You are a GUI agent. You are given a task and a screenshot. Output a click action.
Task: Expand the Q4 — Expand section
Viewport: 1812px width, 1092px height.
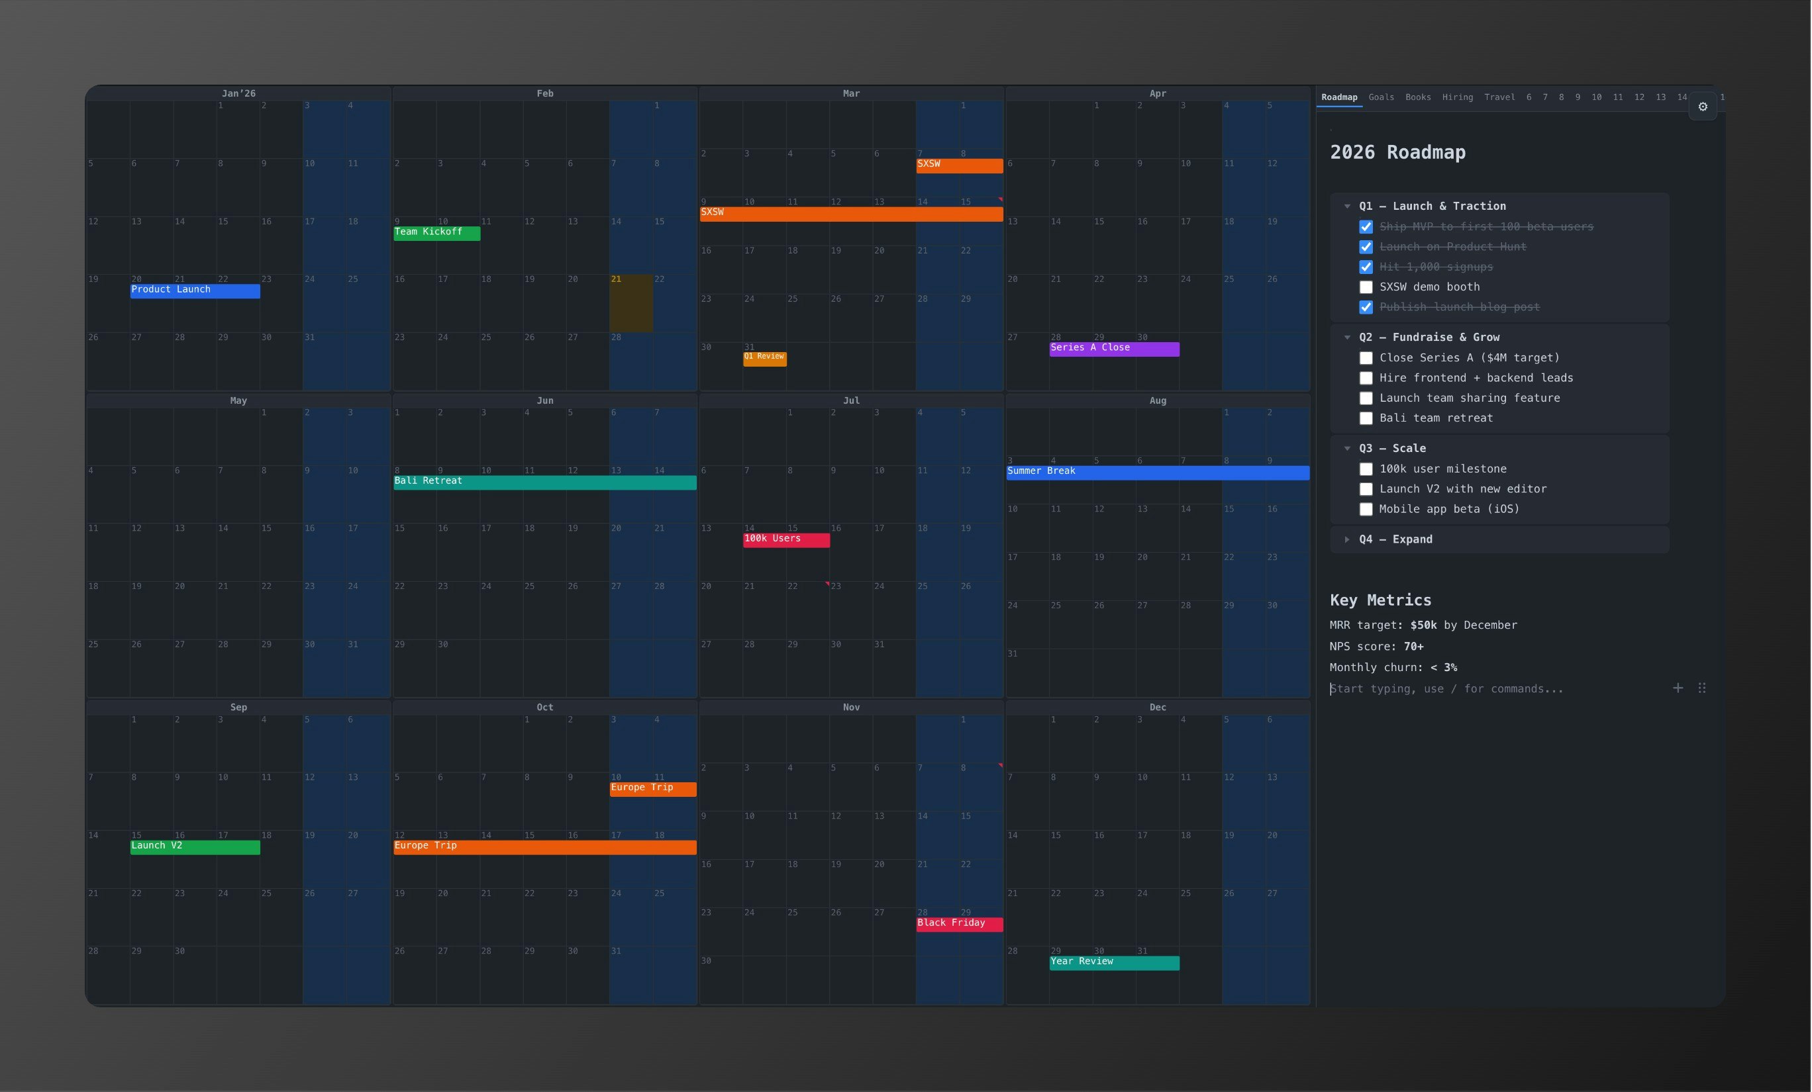point(1347,539)
